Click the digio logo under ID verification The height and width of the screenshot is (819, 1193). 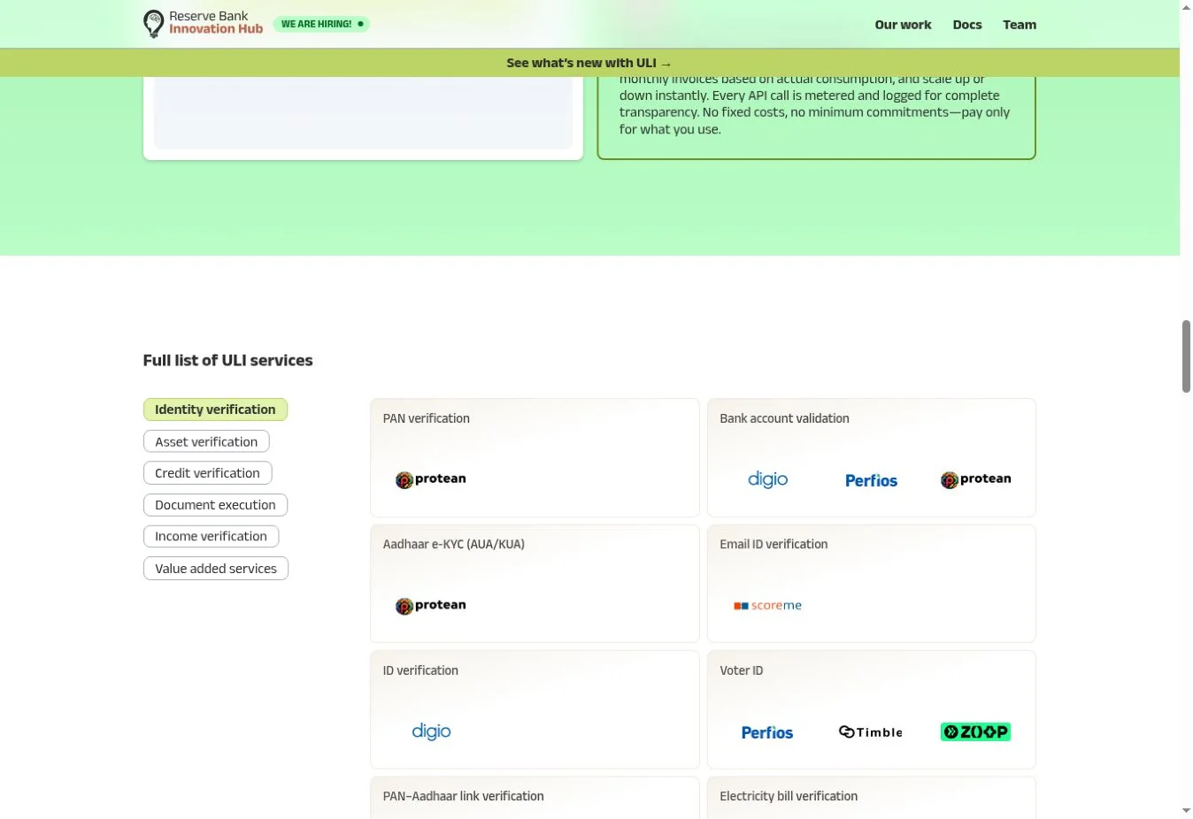click(x=431, y=731)
